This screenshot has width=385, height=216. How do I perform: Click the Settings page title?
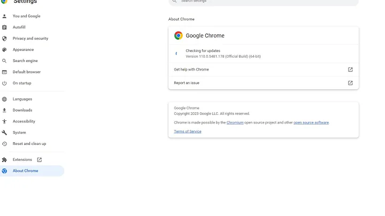(x=25, y=2)
